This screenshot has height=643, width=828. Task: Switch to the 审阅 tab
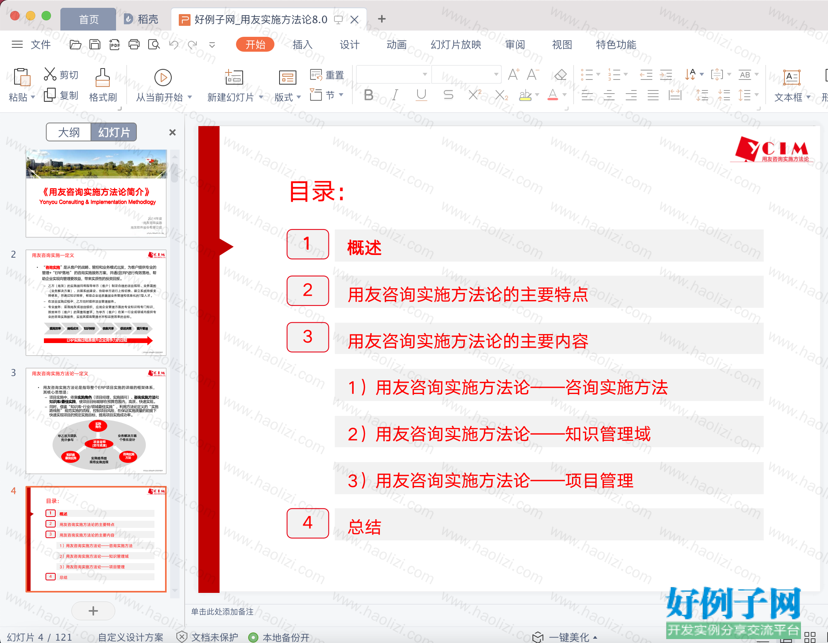pos(515,45)
